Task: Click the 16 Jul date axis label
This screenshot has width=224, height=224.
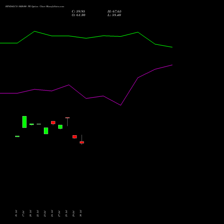Action: coord(16,213)
